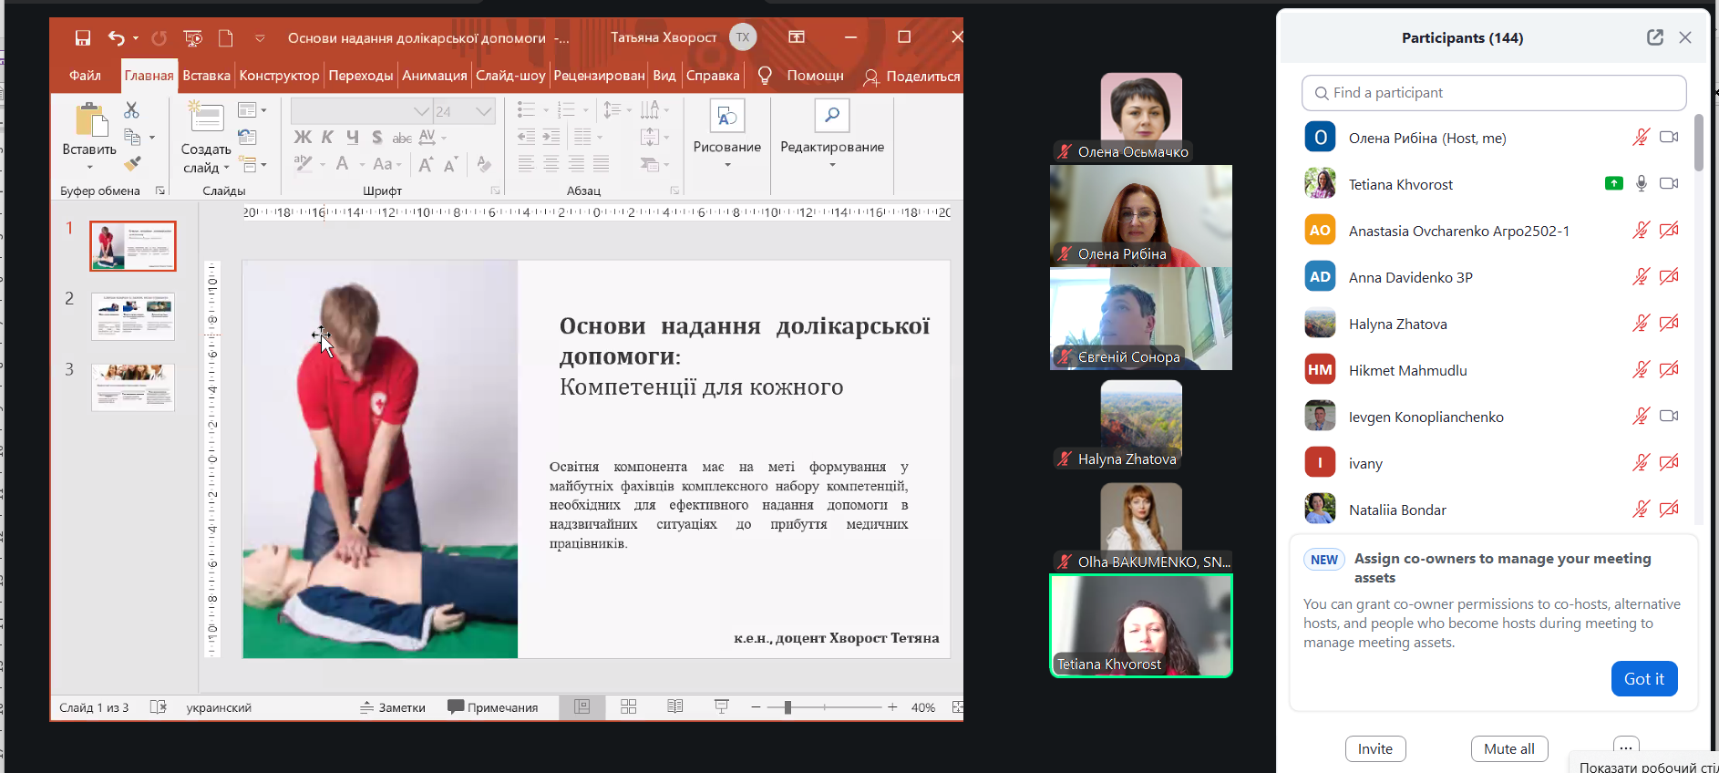Open Reading view icon in status bar

tap(674, 707)
